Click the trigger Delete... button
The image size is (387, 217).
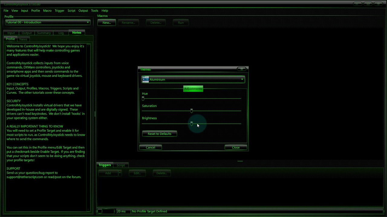[162, 173]
